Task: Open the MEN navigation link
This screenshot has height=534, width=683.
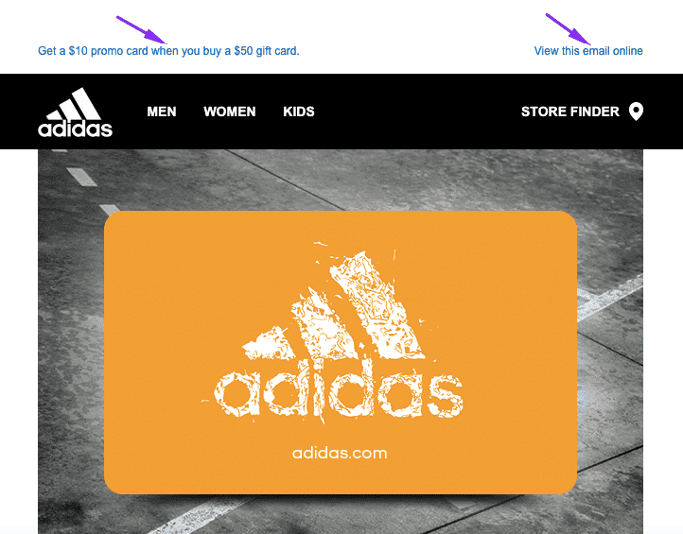Action: coord(162,112)
